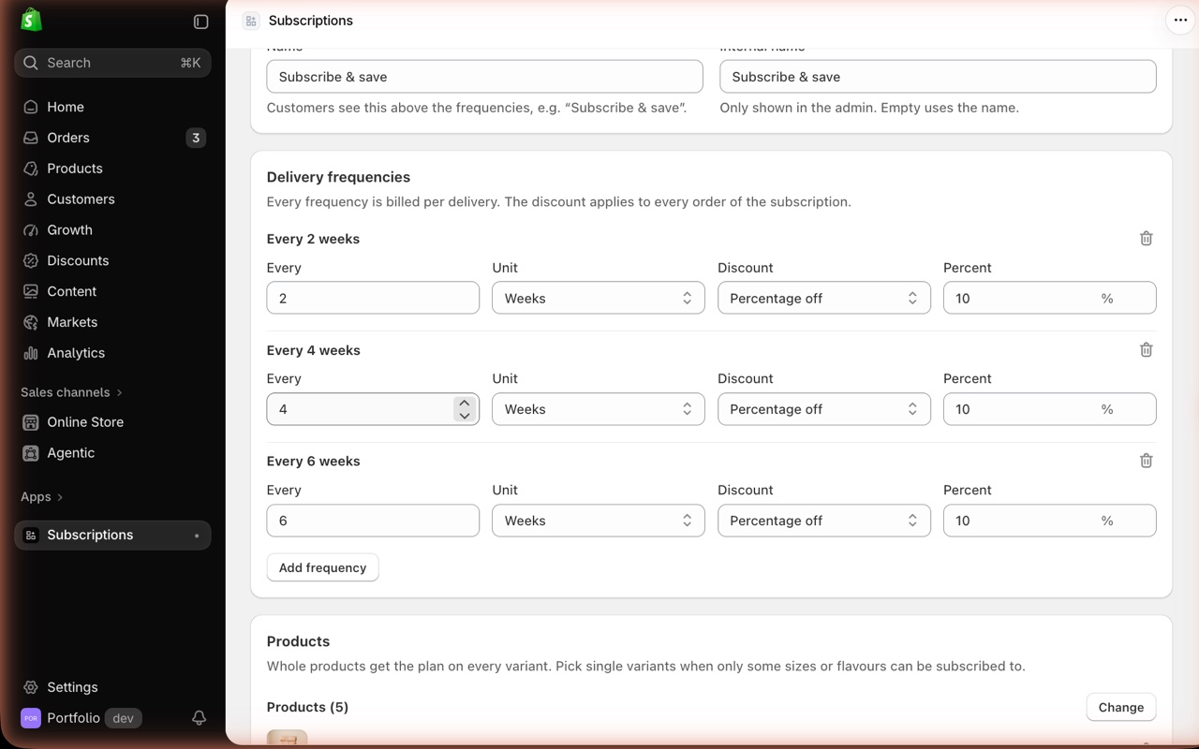Click the Content icon in sidebar
Screen dimensions: 1199x749
coord(31,291)
